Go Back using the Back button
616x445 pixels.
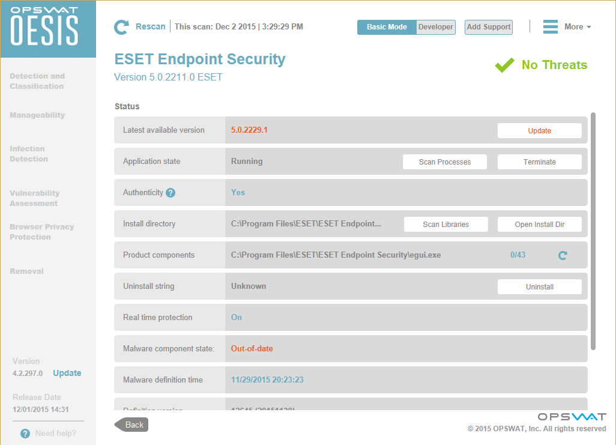pos(131,425)
